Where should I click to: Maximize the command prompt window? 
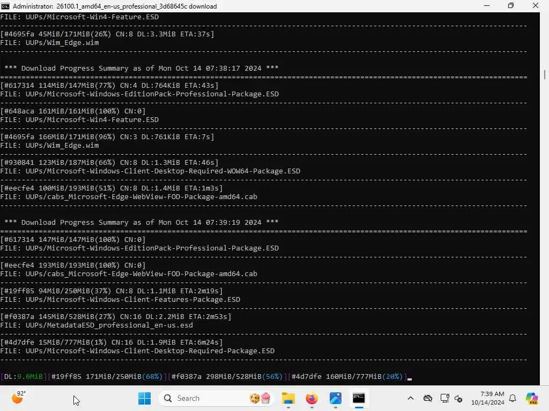click(511, 6)
